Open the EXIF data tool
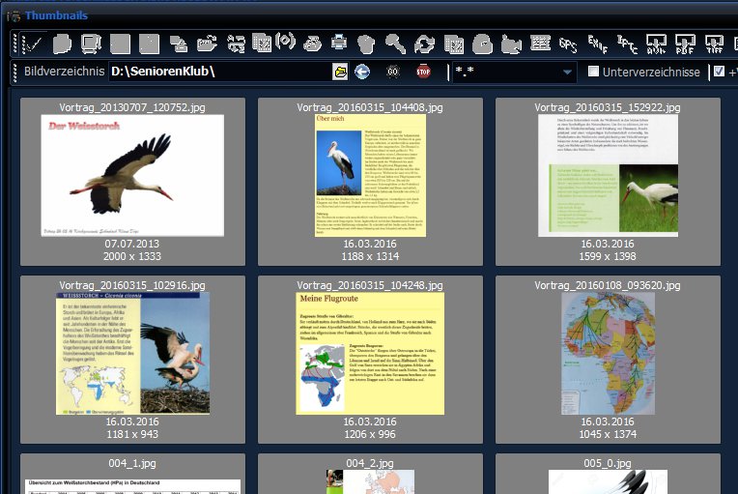Image resolution: width=738 pixels, height=494 pixels. [x=598, y=44]
